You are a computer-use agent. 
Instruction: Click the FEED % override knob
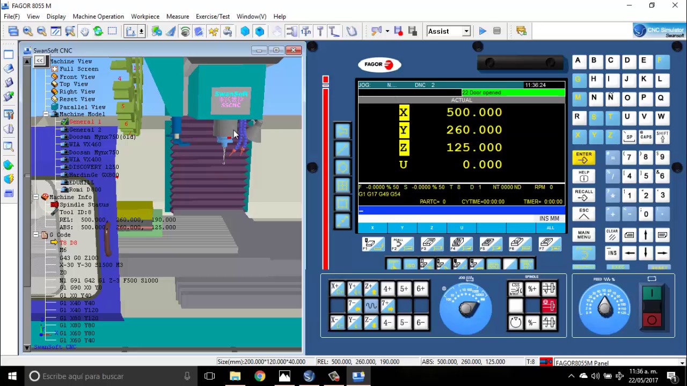(x=604, y=307)
